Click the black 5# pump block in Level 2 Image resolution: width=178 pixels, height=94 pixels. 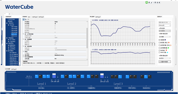tap(78, 76)
